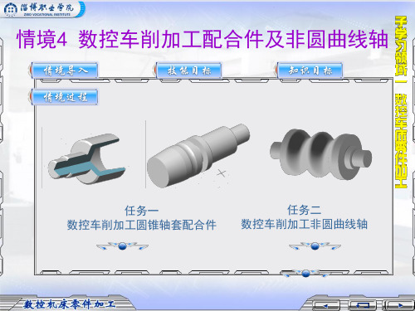This screenshot has height=311, width=415.
Task: Click the return navigation button
Action: (x=363, y=305)
